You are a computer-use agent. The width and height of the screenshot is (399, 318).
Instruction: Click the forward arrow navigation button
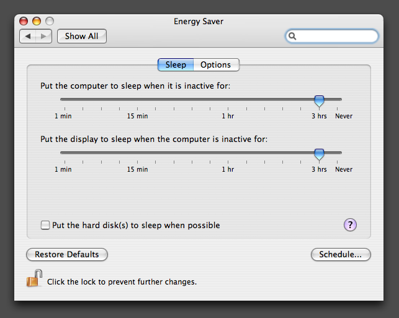[43, 36]
